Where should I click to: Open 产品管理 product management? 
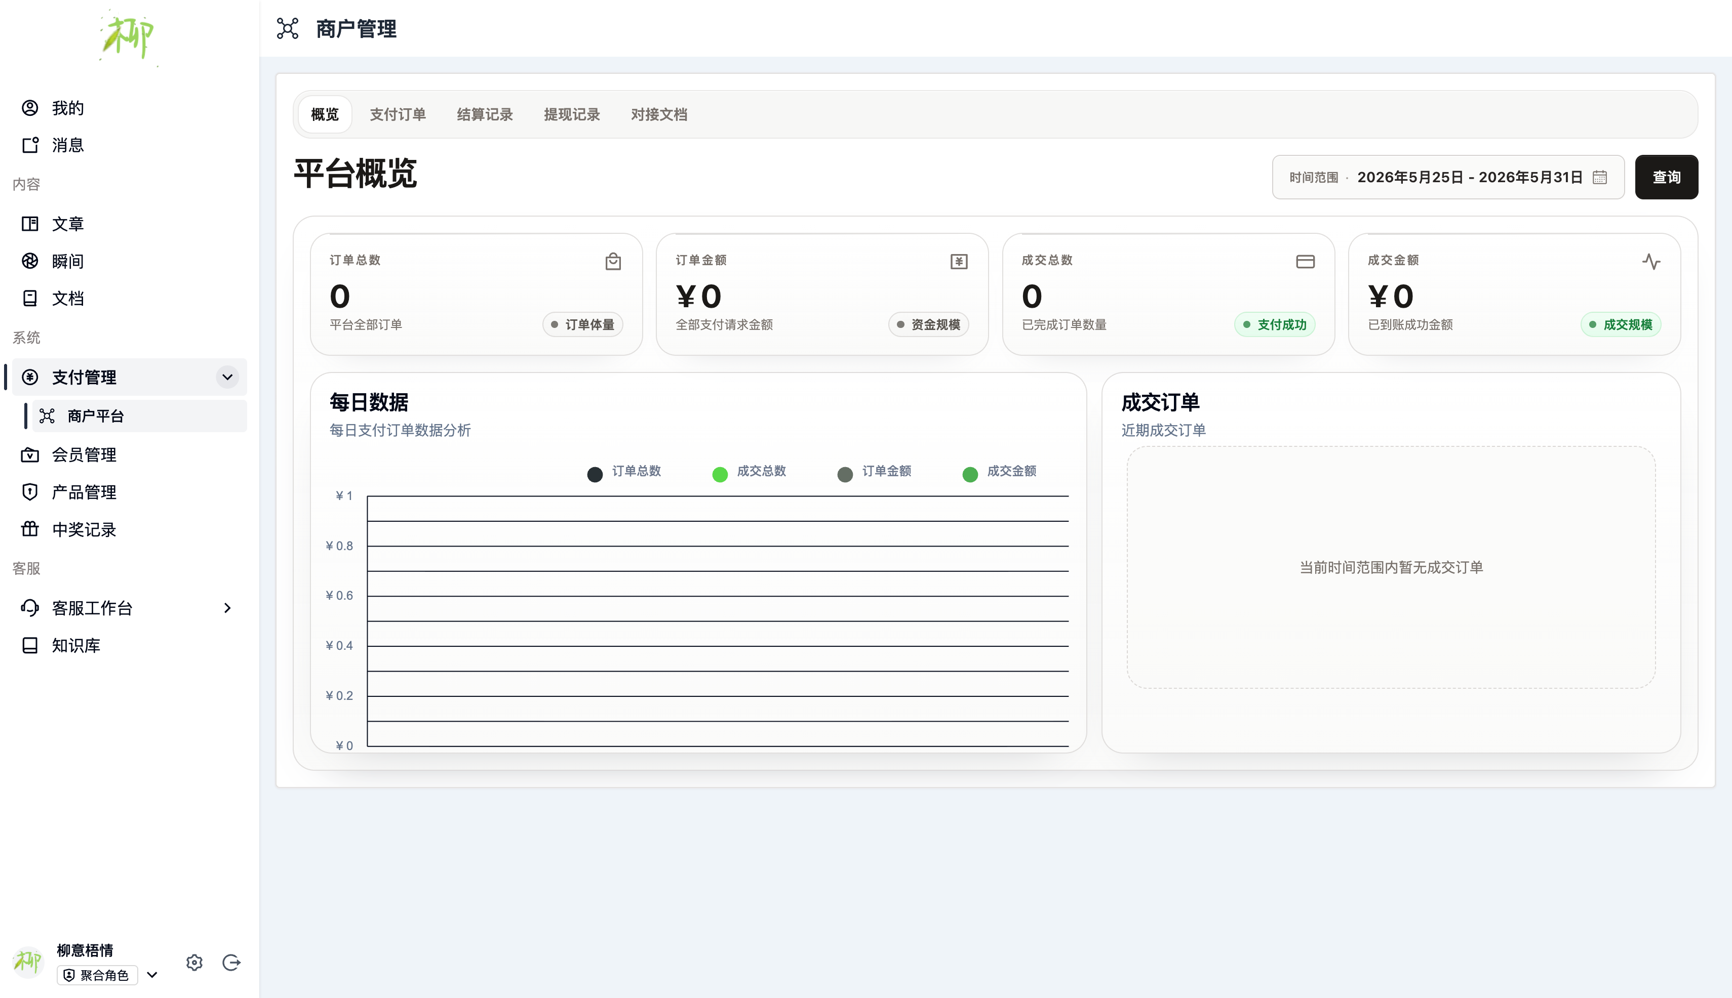pos(130,492)
